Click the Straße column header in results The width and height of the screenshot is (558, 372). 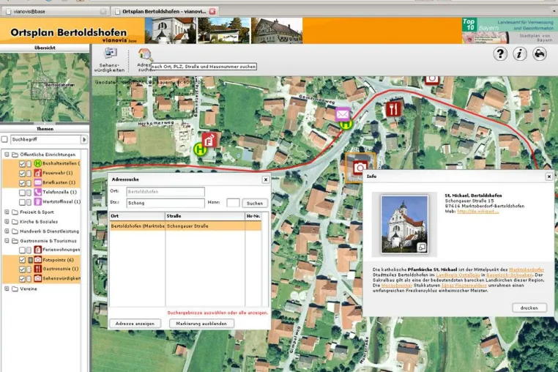pos(205,216)
